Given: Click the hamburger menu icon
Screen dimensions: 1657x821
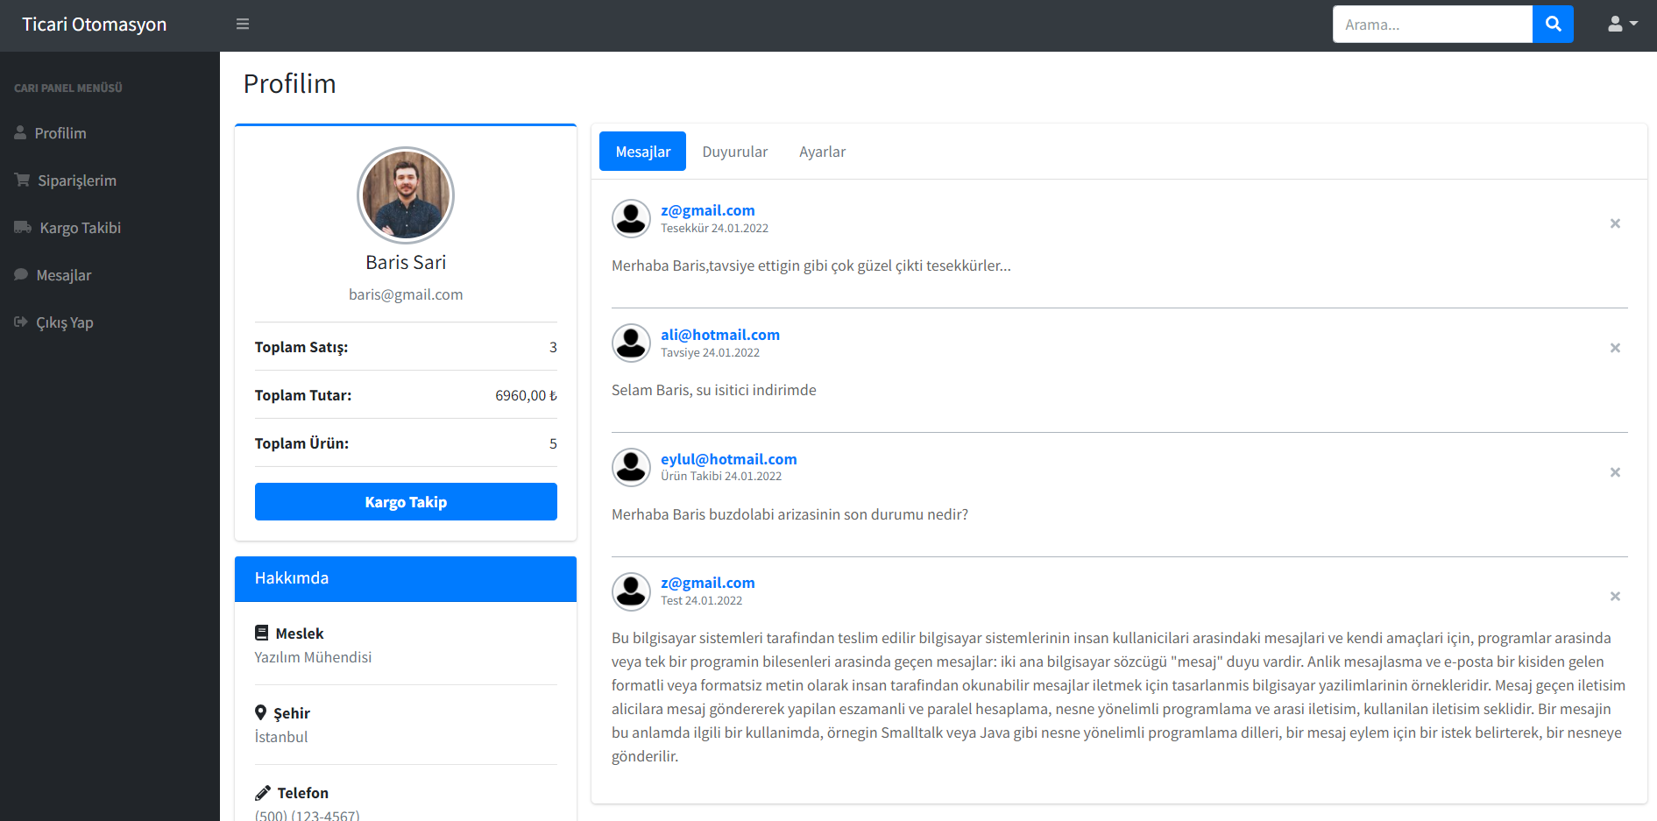Looking at the screenshot, I should [x=243, y=24].
